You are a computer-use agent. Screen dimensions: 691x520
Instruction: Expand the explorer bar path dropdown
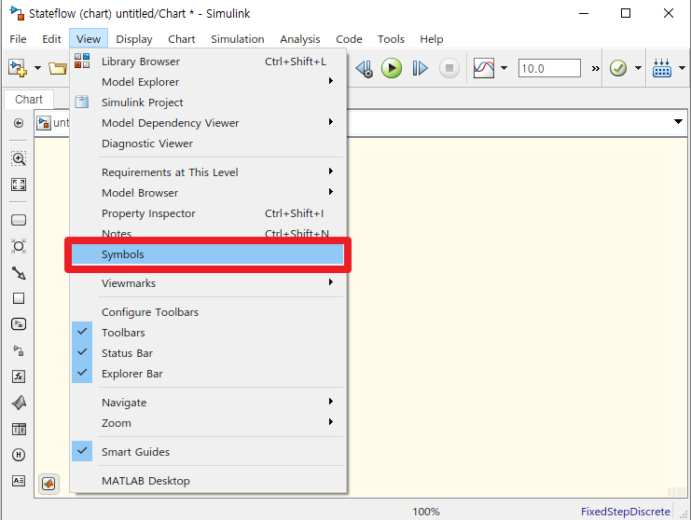click(x=678, y=122)
